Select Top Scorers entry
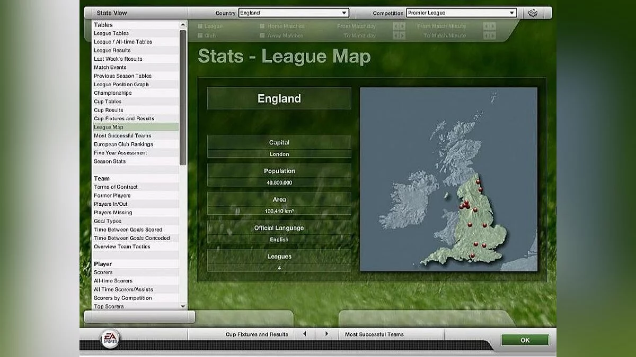This screenshot has height=357, width=636. [x=135, y=306]
